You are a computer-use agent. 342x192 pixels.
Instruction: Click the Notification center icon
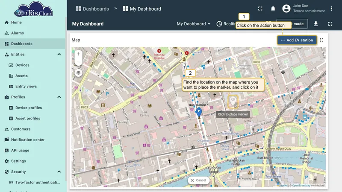point(7,140)
